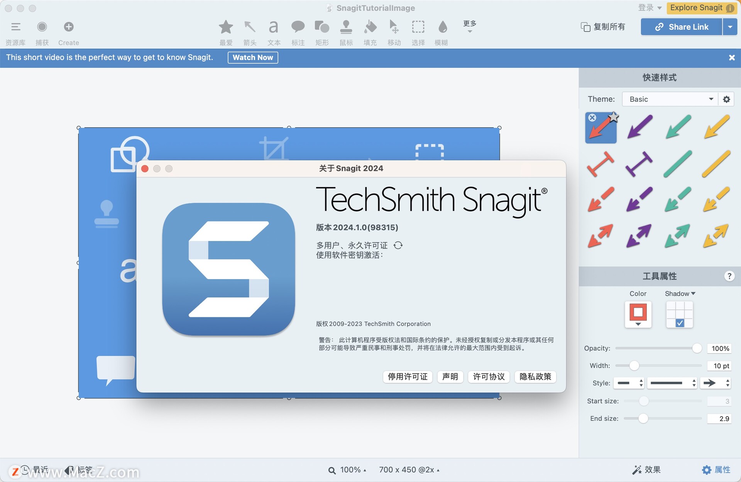
Task: Select the Callout (标注) tool
Action: click(298, 27)
